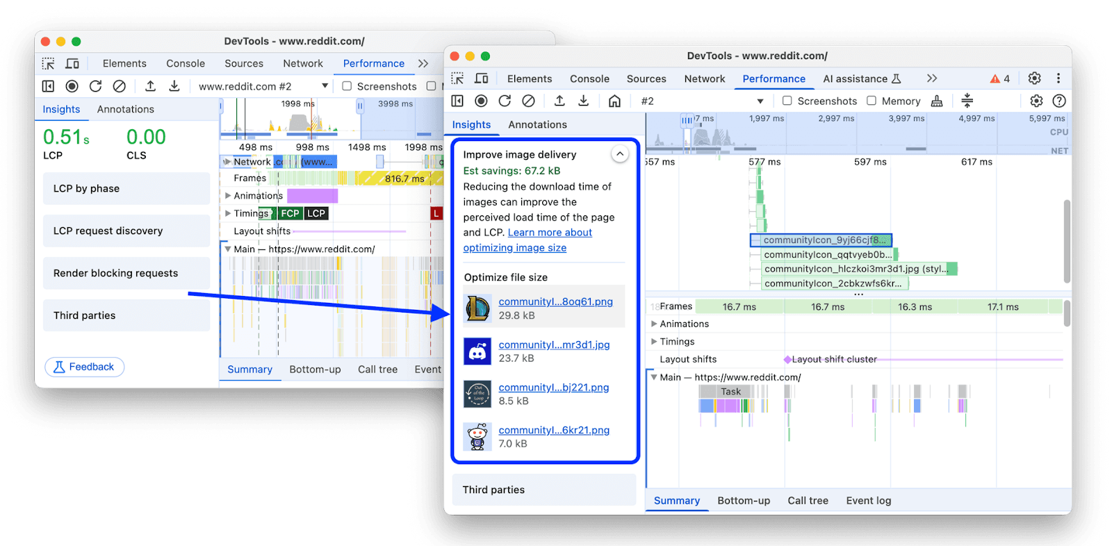This screenshot has width=1112, height=546.
Task: Click the Feedback button
Action: 85,367
